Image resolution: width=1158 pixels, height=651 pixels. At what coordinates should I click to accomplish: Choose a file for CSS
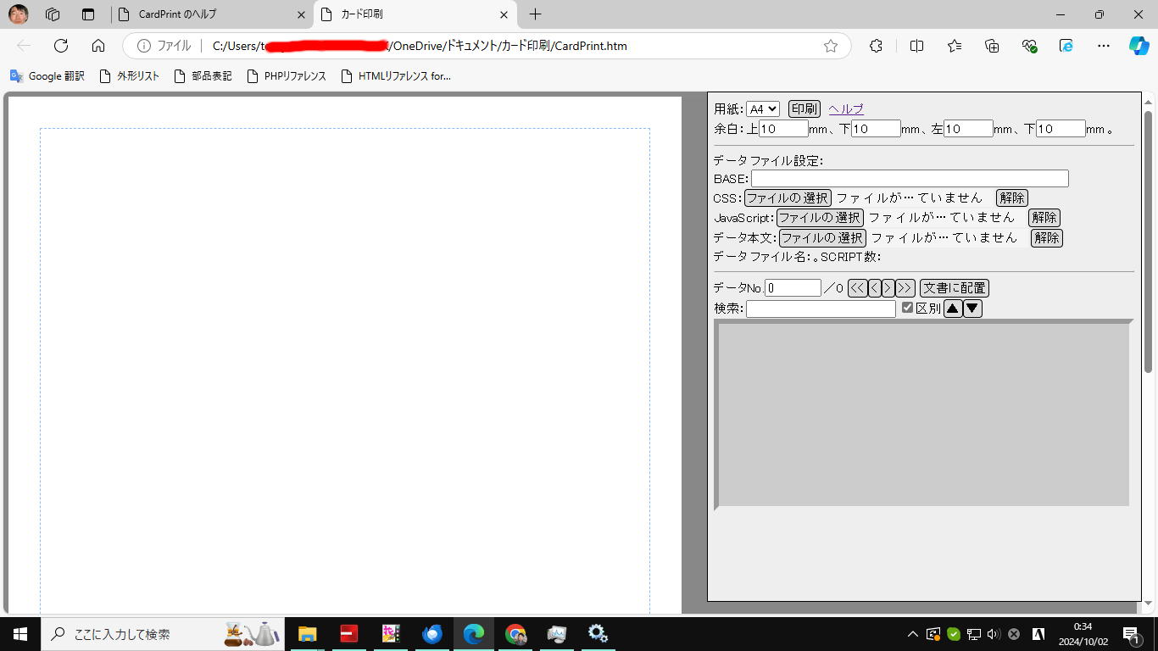[x=788, y=198]
